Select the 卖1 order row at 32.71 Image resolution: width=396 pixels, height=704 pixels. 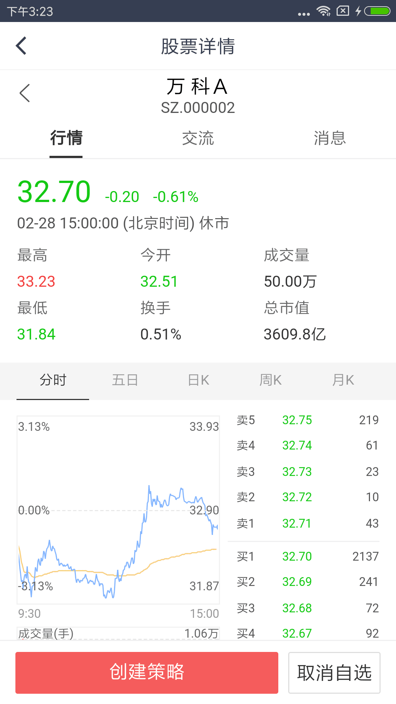click(307, 523)
